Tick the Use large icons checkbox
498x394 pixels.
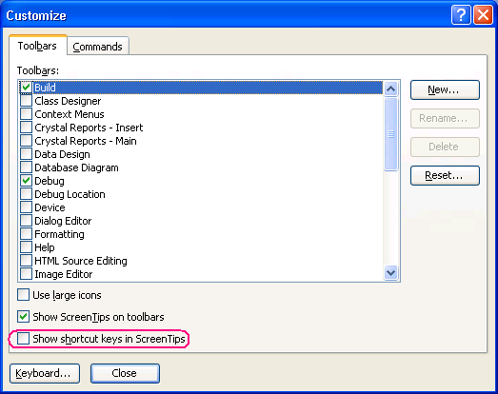23,295
